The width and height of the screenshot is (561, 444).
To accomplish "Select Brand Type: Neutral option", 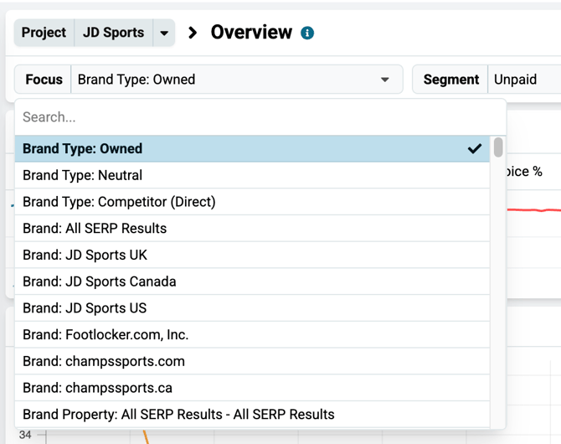I will (252, 175).
